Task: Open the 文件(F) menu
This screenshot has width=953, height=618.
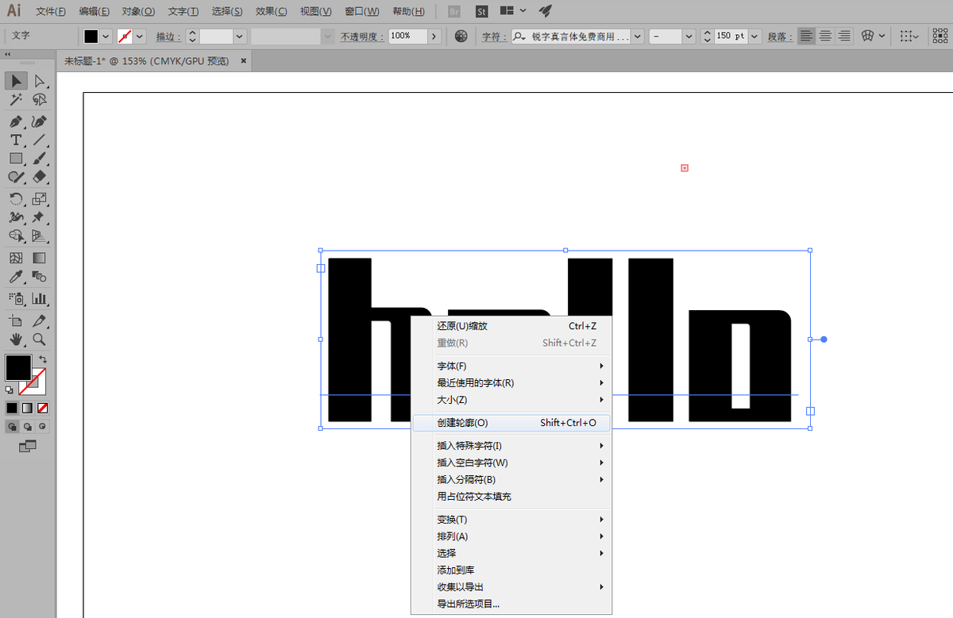Action: pyautogui.click(x=51, y=11)
